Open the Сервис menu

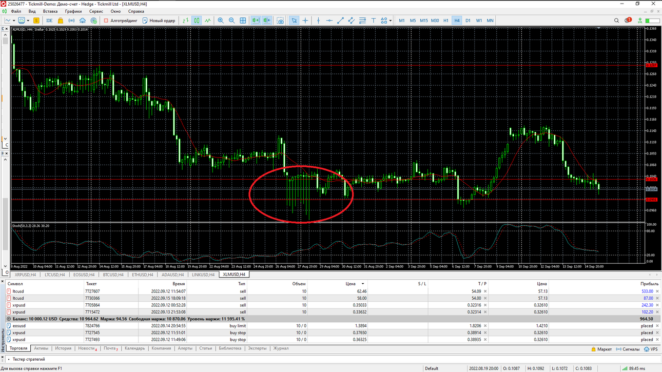coord(96,11)
